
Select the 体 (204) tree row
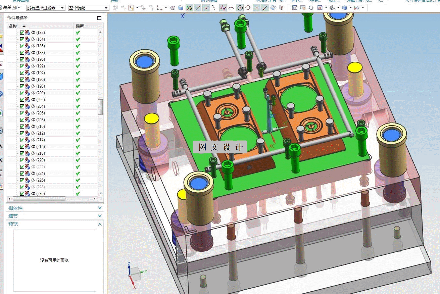(x=52, y=106)
